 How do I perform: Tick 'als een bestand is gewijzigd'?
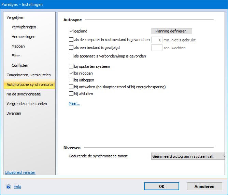pyautogui.click(x=71, y=47)
